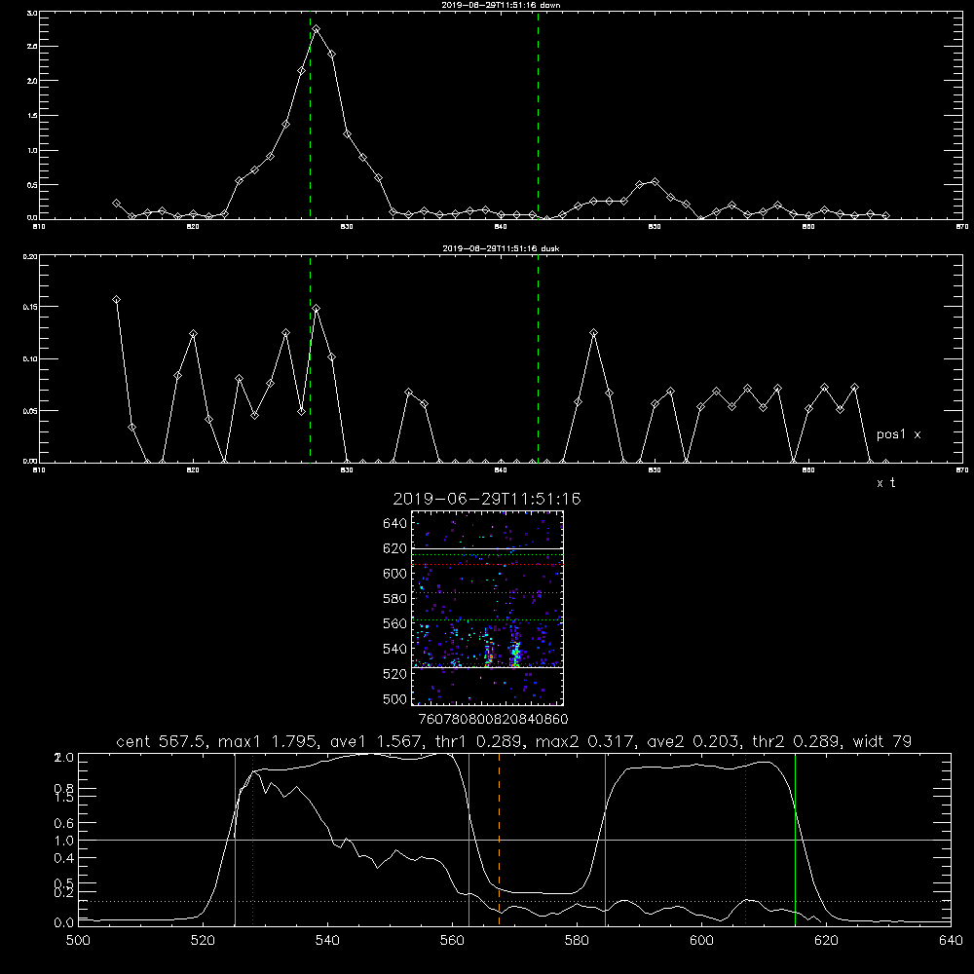Select the 'cent 567.5' value in bottom title
974x974 pixels.
(162, 741)
